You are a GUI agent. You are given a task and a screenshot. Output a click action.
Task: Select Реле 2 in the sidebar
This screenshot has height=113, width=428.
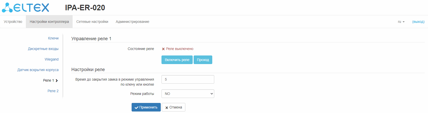pyautogui.click(x=53, y=91)
